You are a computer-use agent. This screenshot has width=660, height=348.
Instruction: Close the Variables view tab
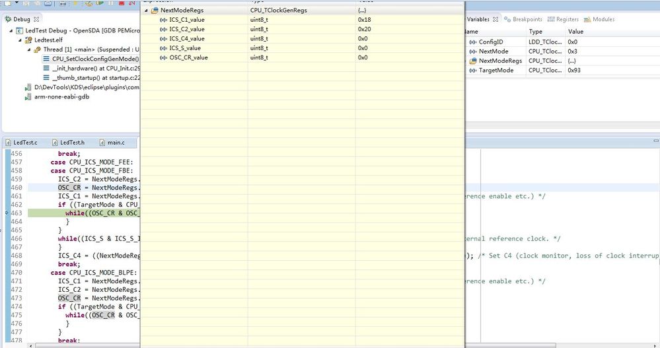tap(495, 19)
